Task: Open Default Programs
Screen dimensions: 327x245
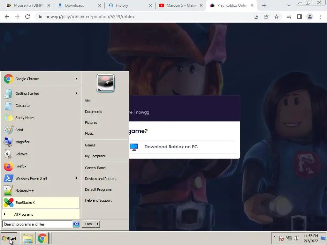Action: [x=98, y=189]
